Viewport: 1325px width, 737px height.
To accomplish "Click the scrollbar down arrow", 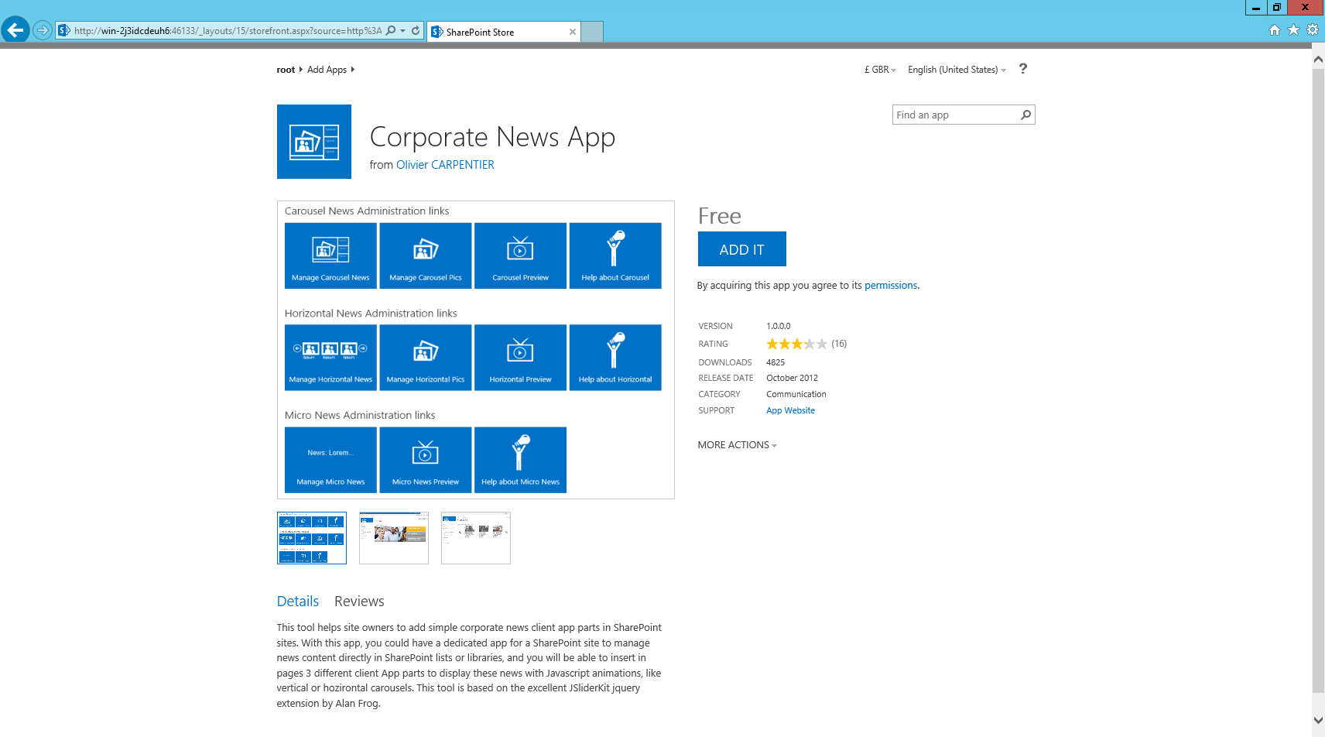I will tap(1318, 721).
